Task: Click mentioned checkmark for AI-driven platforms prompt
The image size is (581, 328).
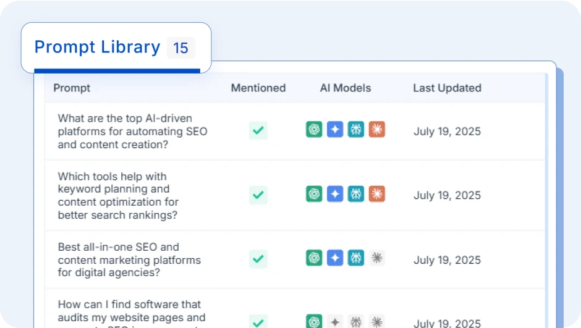Action: [258, 130]
